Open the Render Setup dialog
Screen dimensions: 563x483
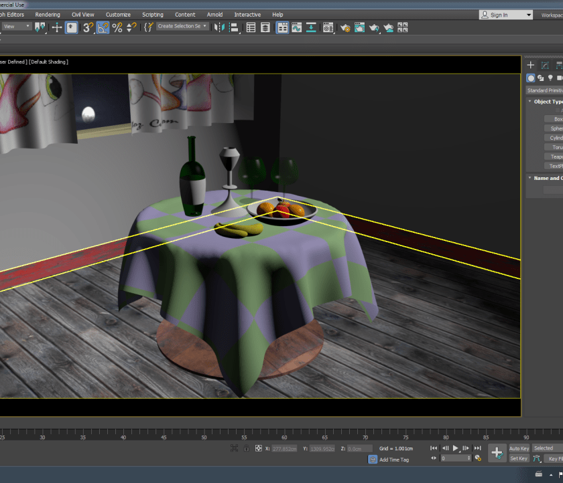345,27
